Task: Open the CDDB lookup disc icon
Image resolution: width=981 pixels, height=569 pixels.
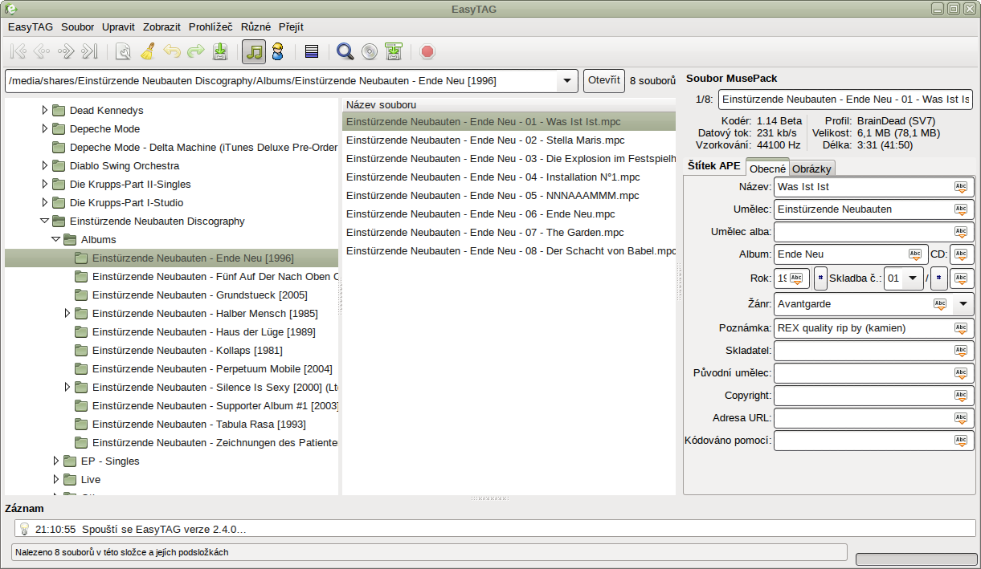Action: 370,52
